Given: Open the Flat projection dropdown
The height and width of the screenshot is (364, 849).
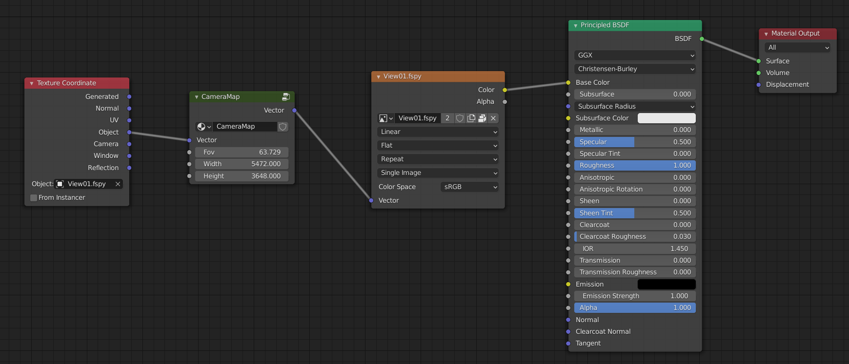Looking at the screenshot, I should point(438,146).
